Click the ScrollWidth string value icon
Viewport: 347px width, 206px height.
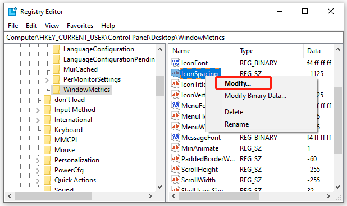click(x=176, y=180)
